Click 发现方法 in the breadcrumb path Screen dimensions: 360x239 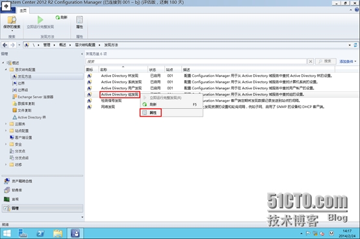[x=111, y=45]
